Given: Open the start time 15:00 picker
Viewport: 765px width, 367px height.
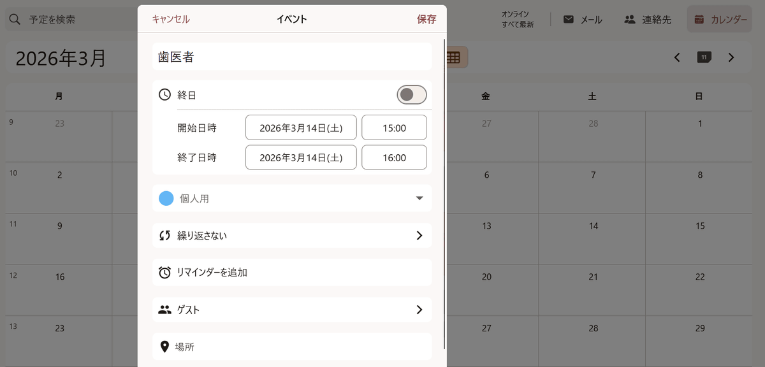Looking at the screenshot, I should click(x=394, y=128).
